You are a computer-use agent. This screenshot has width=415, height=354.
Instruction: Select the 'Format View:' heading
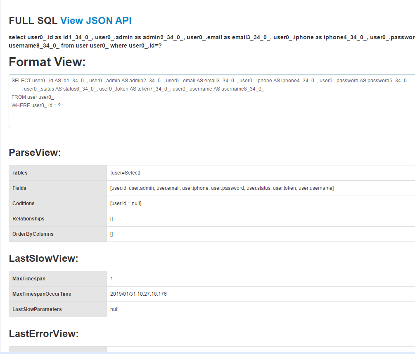point(47,62)
